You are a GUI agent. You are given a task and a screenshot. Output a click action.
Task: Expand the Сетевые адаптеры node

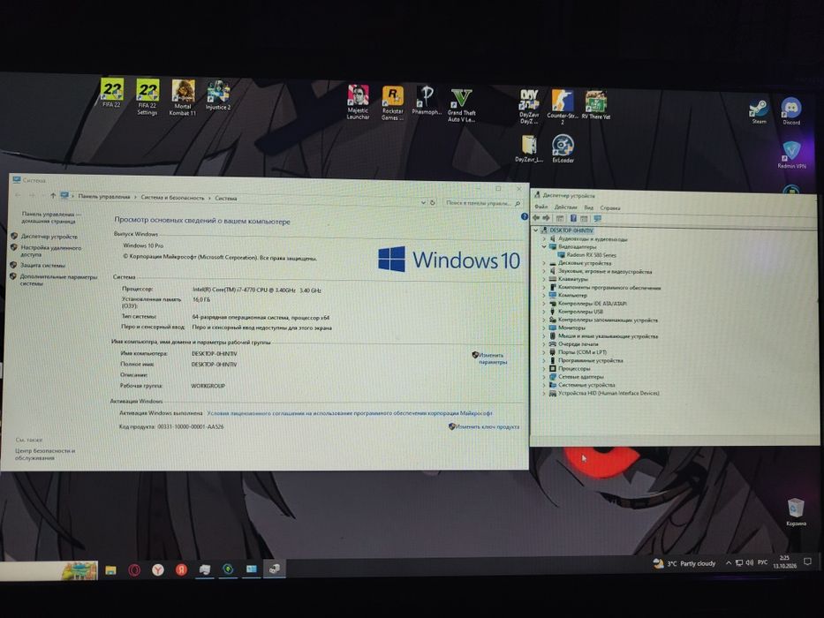pyautogui.click(x=544, y=377)
